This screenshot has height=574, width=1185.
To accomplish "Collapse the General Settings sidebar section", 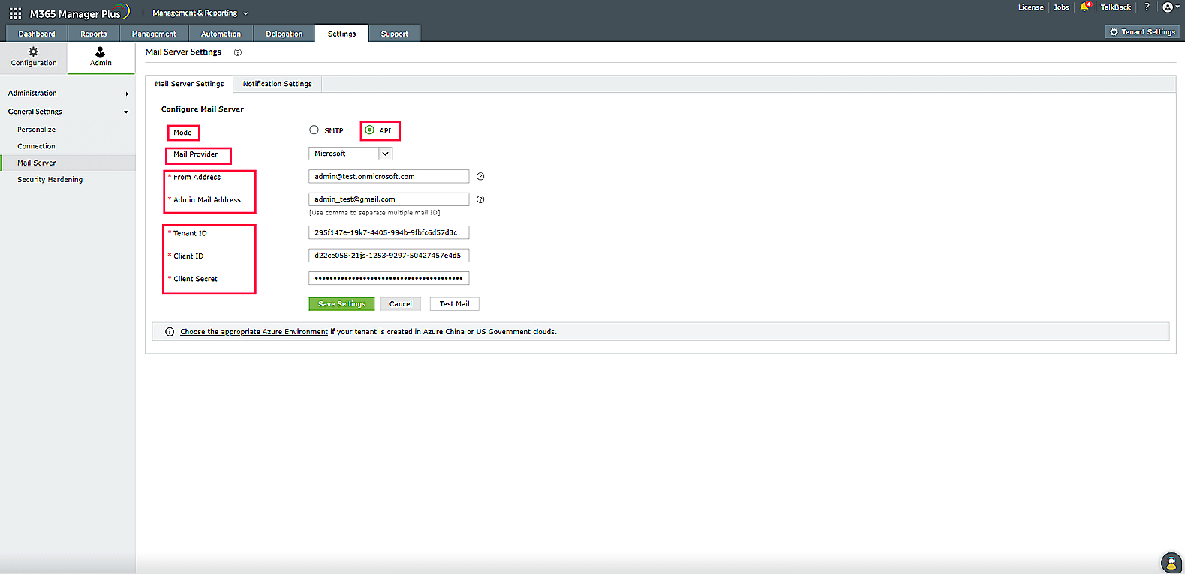I will [68, 112].
